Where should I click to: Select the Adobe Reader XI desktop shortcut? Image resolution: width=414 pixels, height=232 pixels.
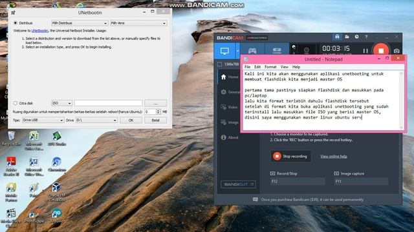(x=11, y=166)
